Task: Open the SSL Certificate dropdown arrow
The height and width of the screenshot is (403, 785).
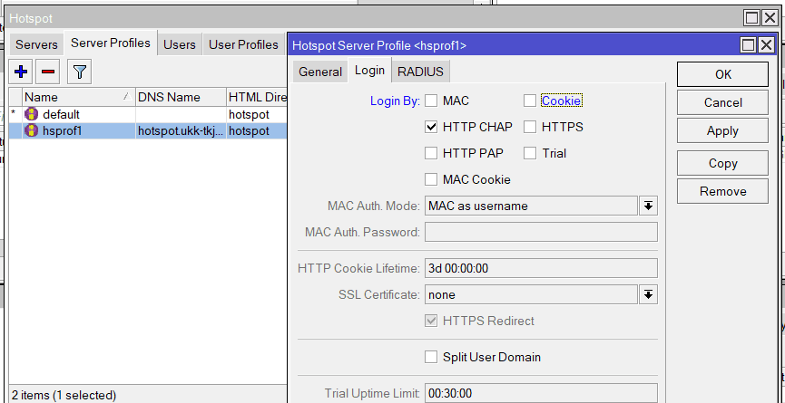Action: click(648, 294)
